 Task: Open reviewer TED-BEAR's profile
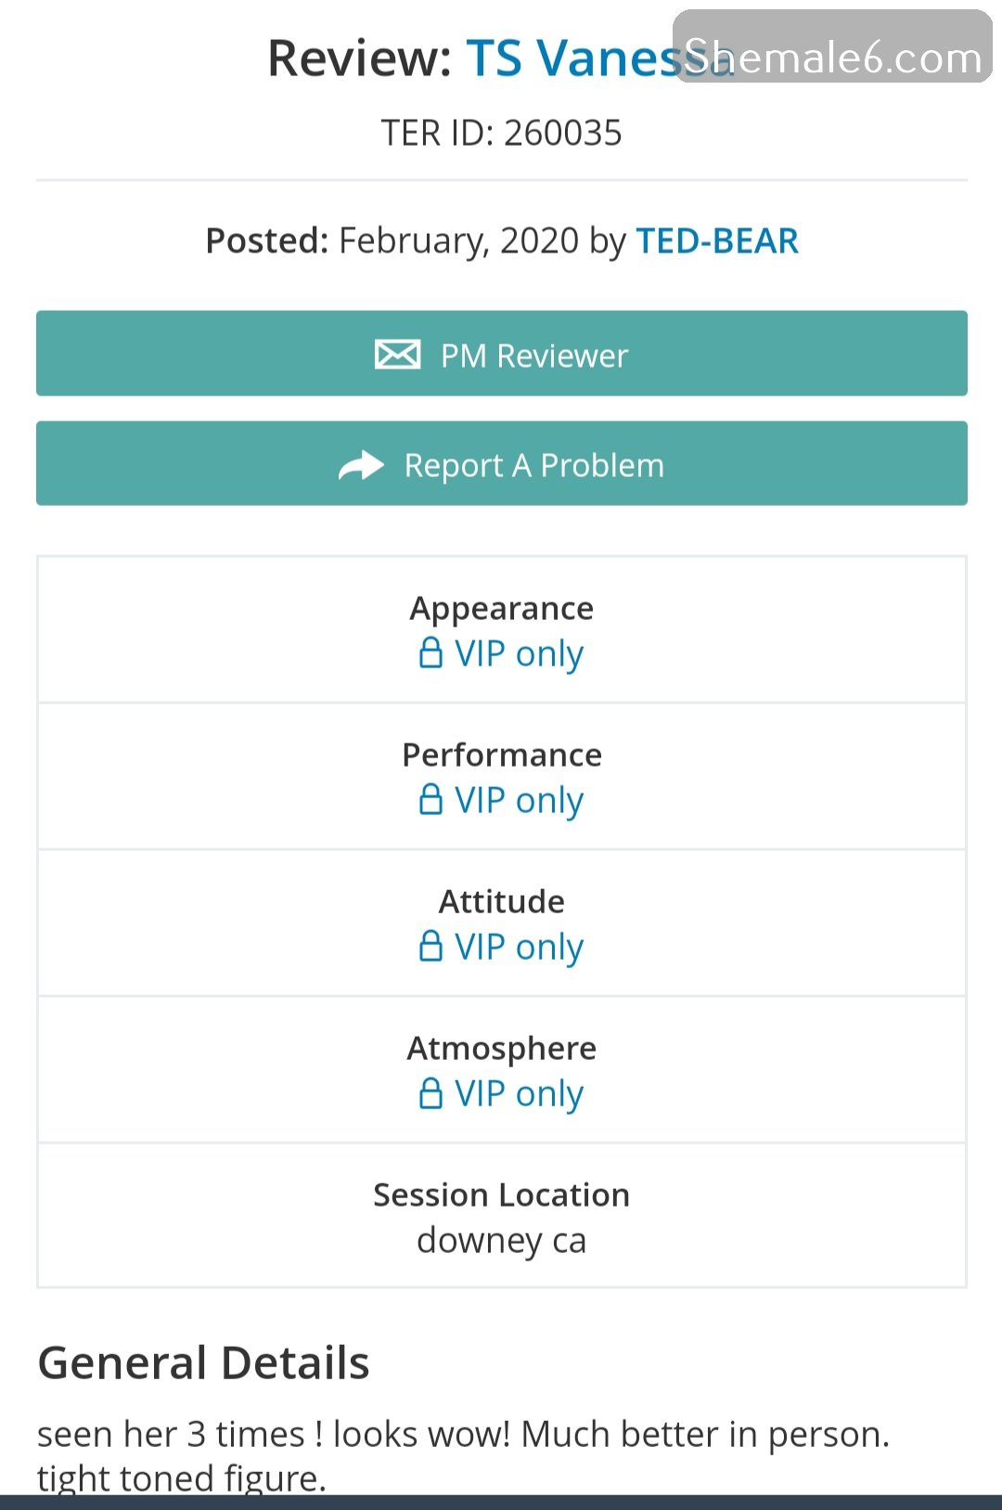click(x=717, y=240)
